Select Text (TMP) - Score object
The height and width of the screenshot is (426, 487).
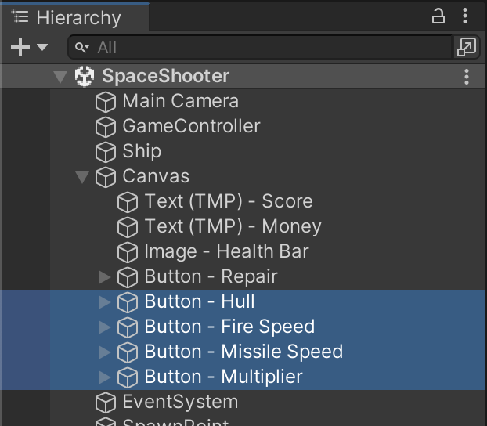coord(228,202)
